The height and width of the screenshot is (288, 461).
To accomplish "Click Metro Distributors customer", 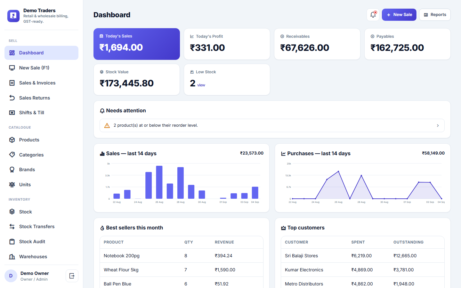I will coord(304,284).
